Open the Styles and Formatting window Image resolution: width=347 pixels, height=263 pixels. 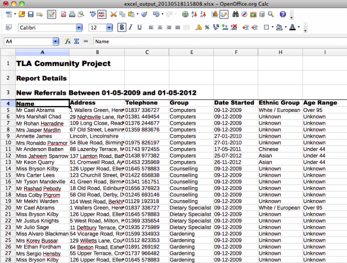9,27
